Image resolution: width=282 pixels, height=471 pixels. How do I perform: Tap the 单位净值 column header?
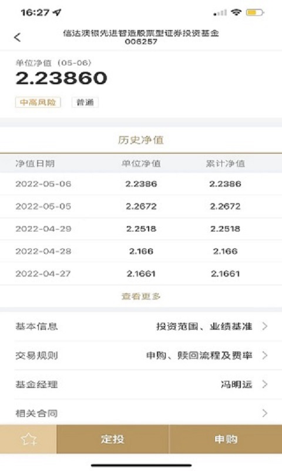click(141, 164)
